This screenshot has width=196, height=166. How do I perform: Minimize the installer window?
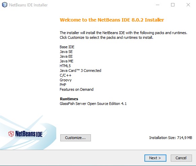[158, 5]
